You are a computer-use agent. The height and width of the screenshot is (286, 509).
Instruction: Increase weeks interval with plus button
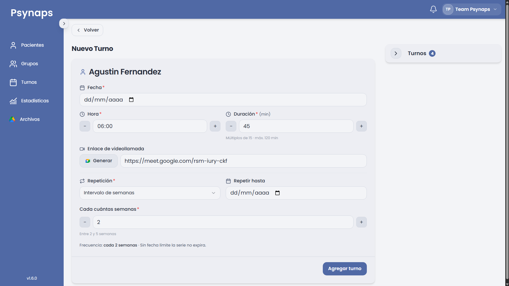point(361,222)
